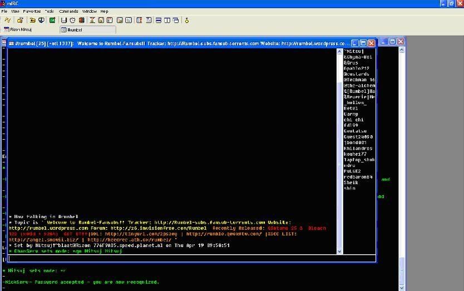The height and width of the screenshot is (291, 464).
Task: Open the Window menu
Action: pos(90,11)
